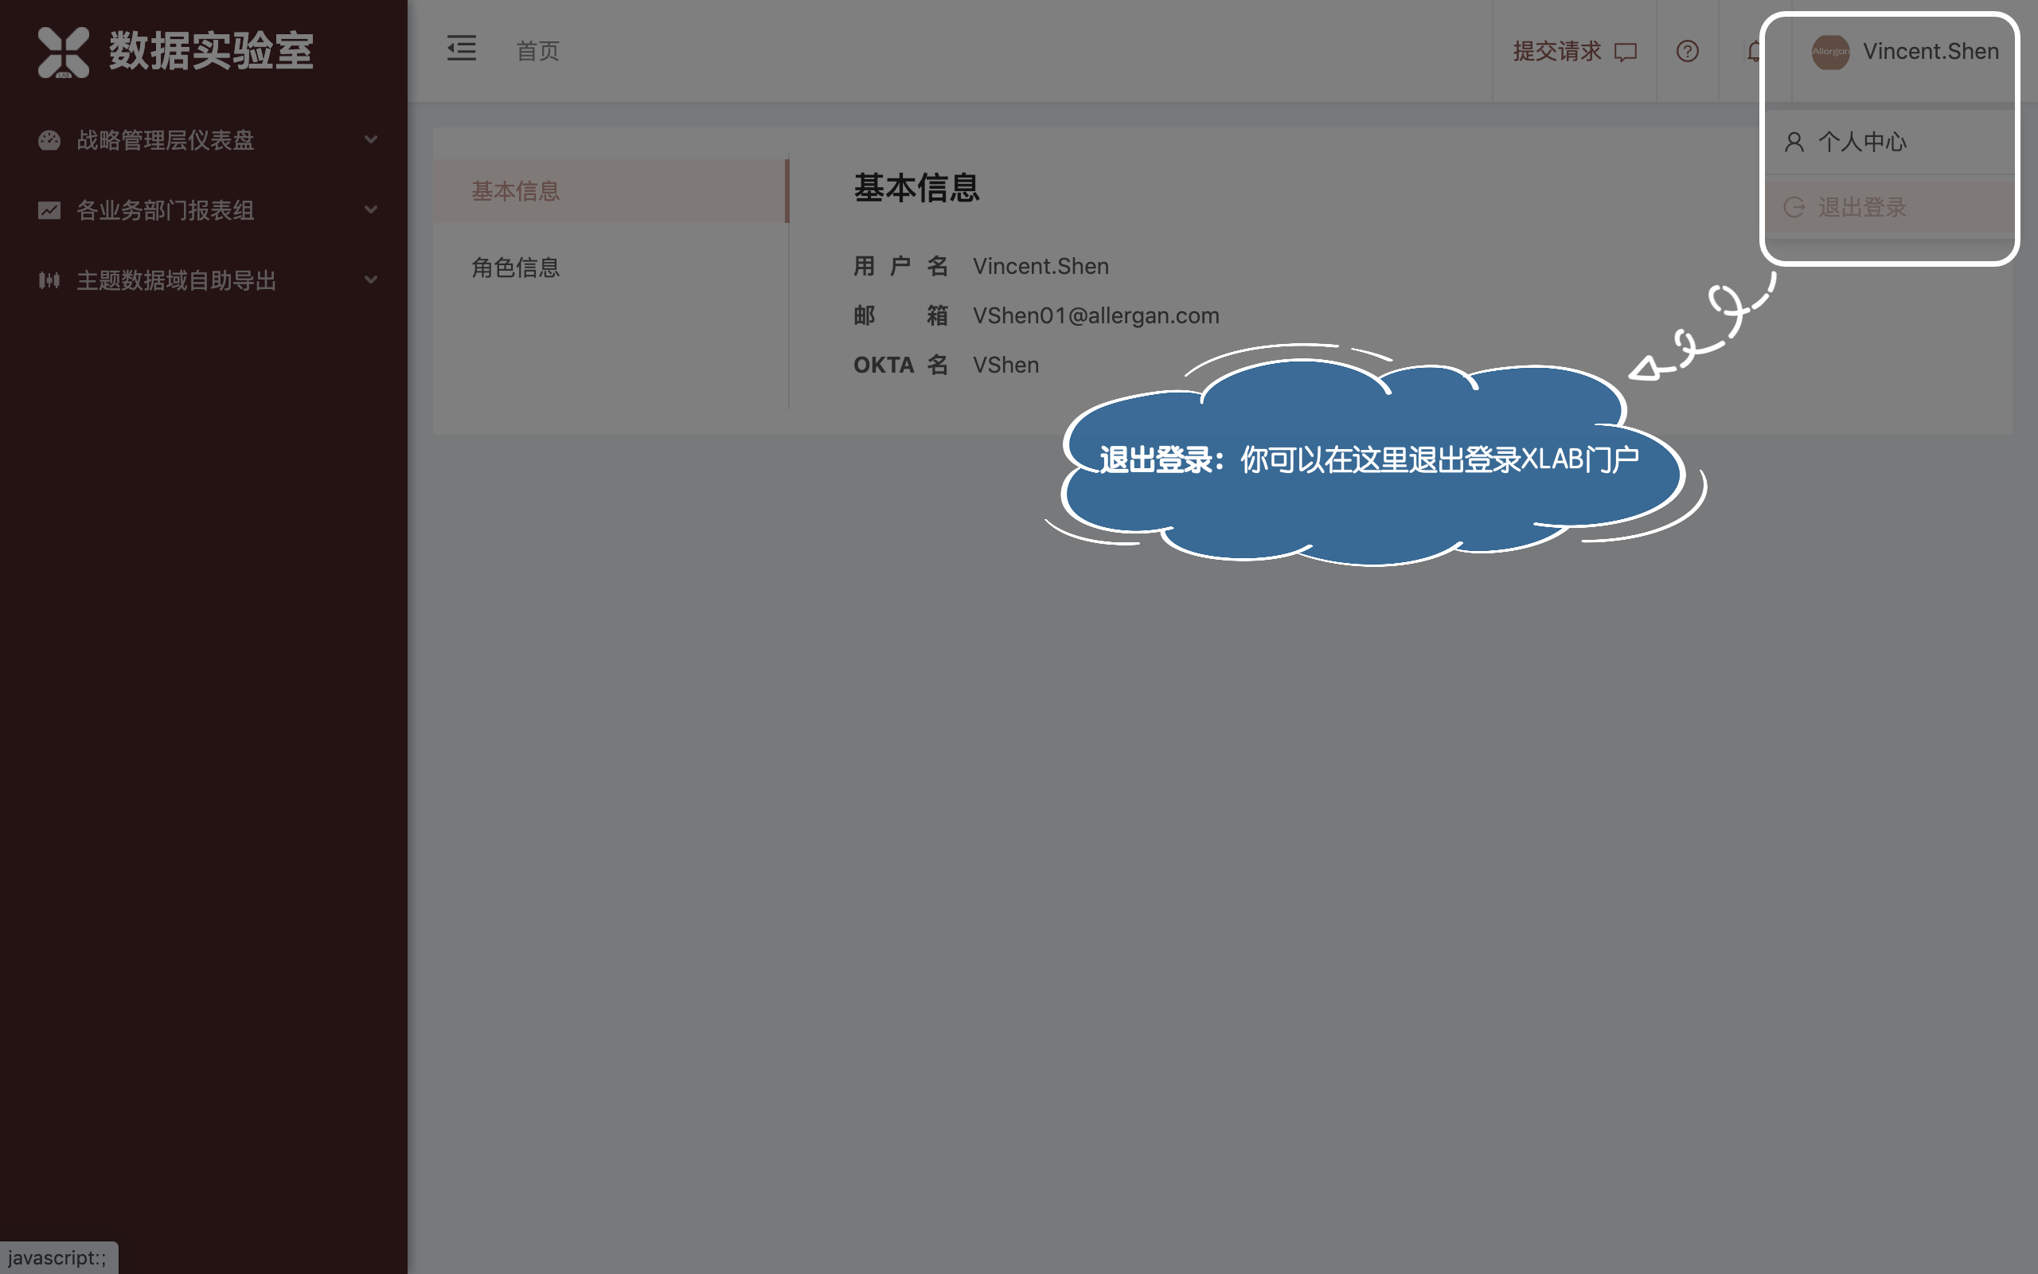Open the Vincent.Shen user dropdown
The image size is (2038, 1274).
[1930, 52]
